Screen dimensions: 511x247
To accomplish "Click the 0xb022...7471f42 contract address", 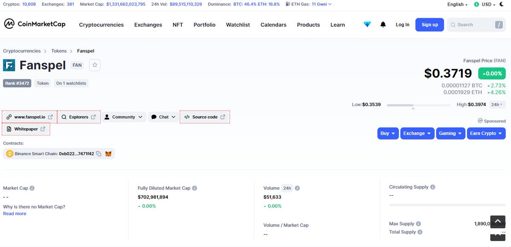I will tap(76, 154).
